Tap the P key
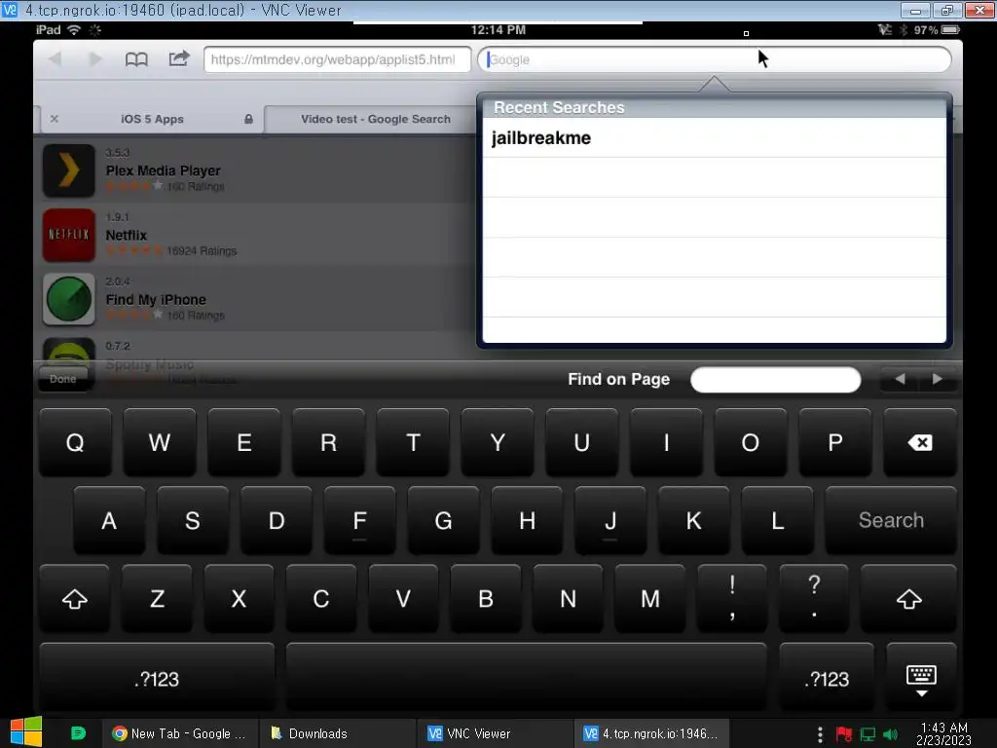Image resolution: width=997 pixels, height=748 pixels. click(x=835, y=443)
